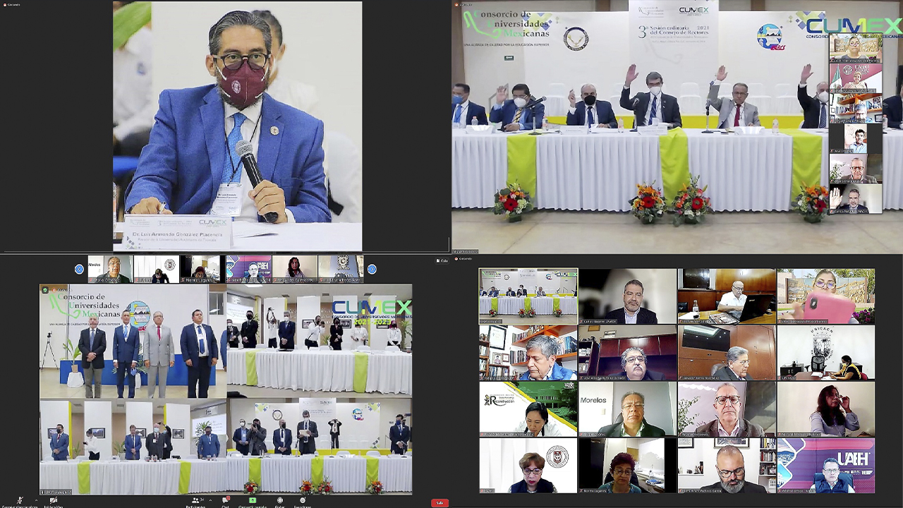Open the Vista view button
The image size is (903, 508).
pos(442,260)
